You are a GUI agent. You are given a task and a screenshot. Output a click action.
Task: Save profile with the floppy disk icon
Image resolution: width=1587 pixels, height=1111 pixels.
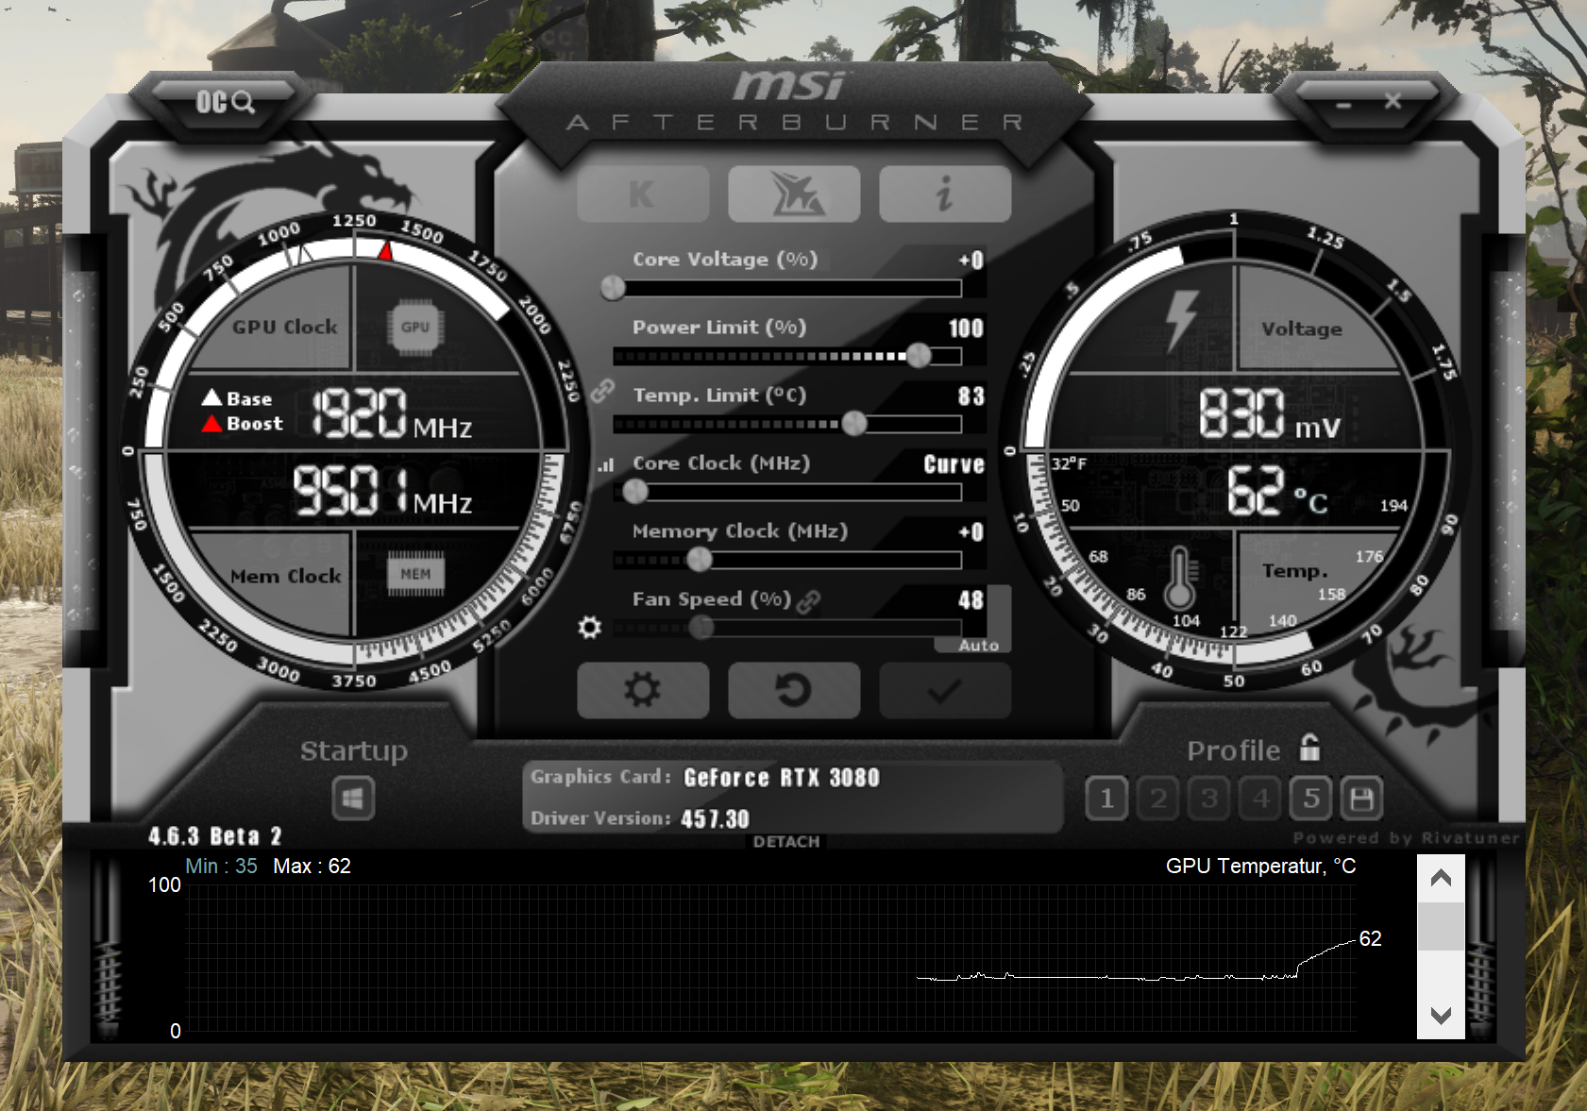click(1361, 800)
